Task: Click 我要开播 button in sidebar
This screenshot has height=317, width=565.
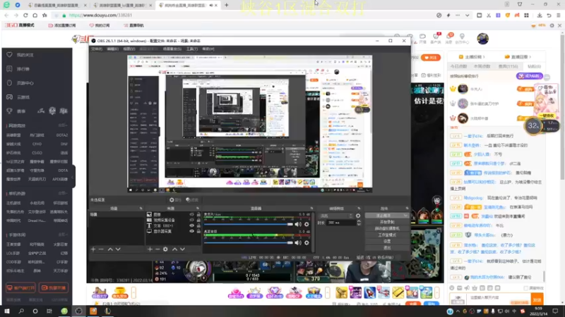Action: (x=54, y=287)
